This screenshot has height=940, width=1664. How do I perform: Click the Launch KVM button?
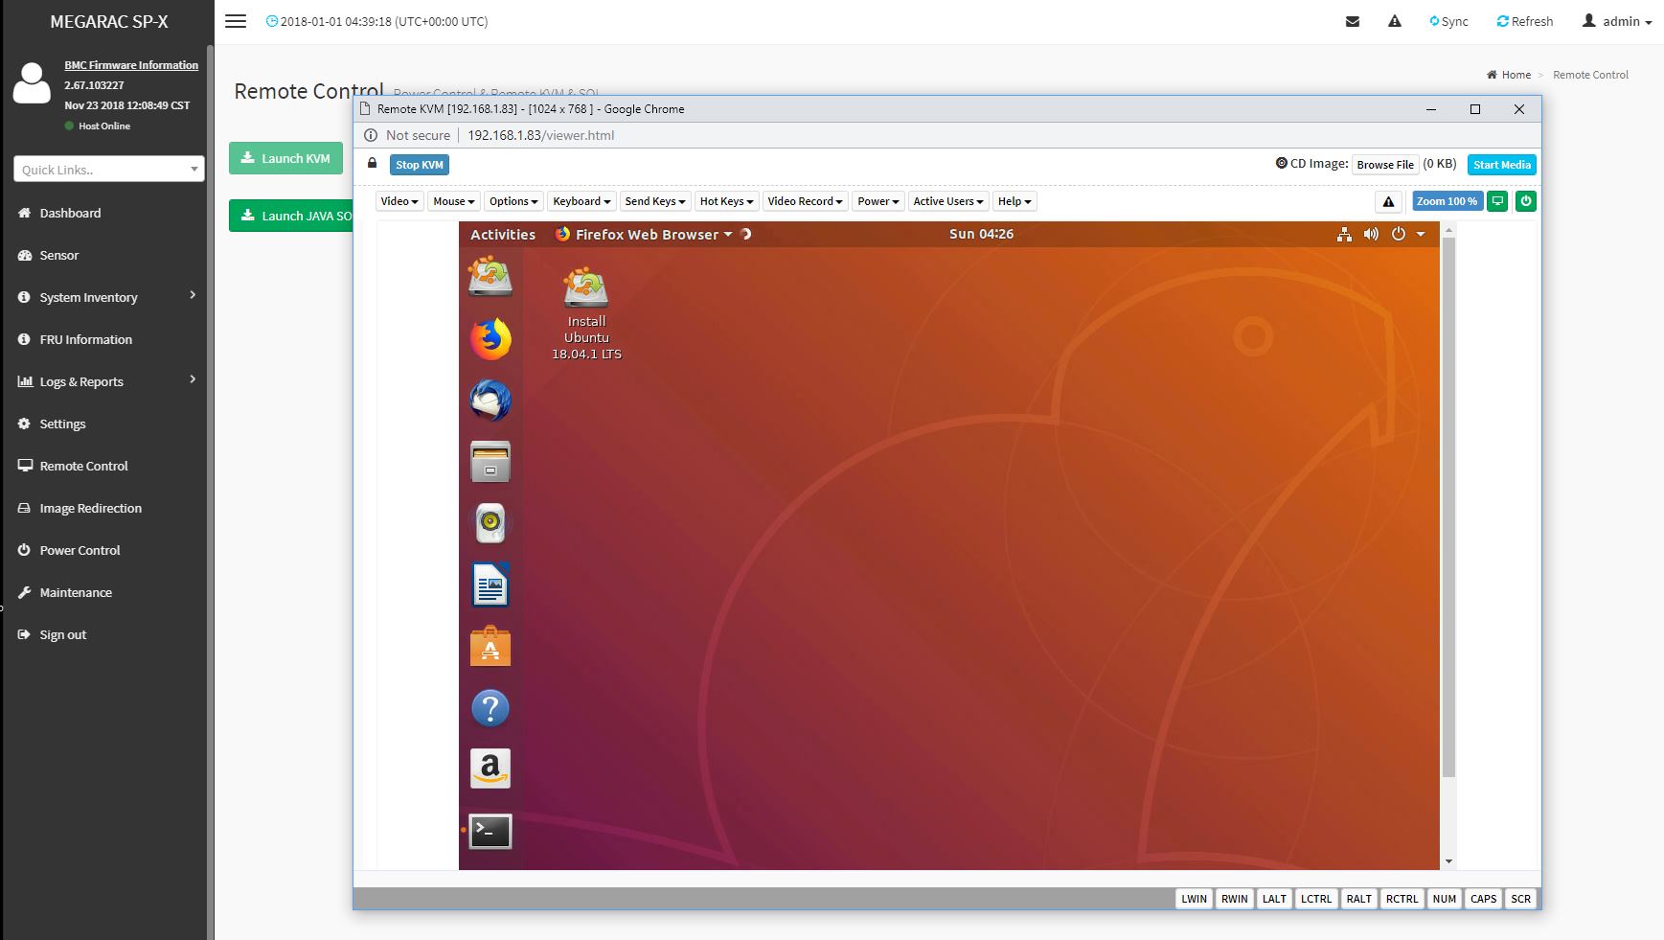(x=285, y=158)
